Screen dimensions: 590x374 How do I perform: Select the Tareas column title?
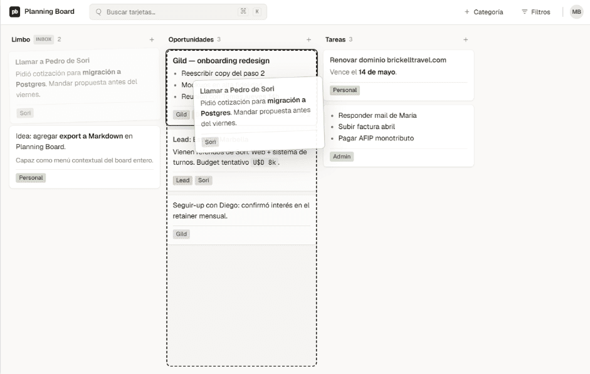tap(335, 39)
